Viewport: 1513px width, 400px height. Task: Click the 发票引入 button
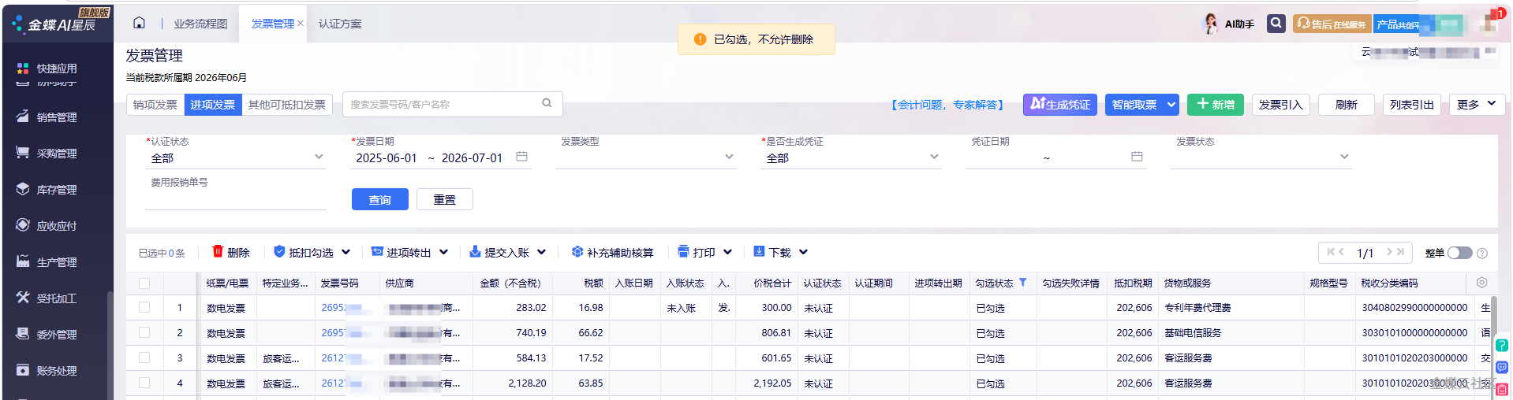coord(1281,104)
